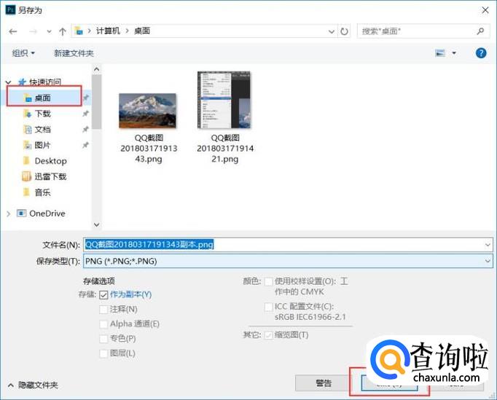The height and width of the screenshot is (400, 497).
Task: Open the 组织 menu
Action: coord(23,53)
